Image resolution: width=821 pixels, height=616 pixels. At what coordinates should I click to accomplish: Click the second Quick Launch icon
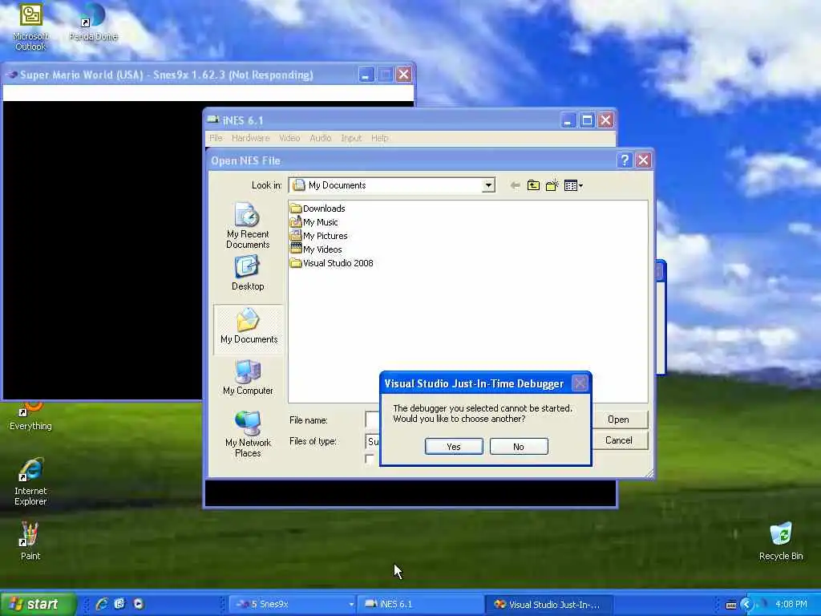point(120,604)
